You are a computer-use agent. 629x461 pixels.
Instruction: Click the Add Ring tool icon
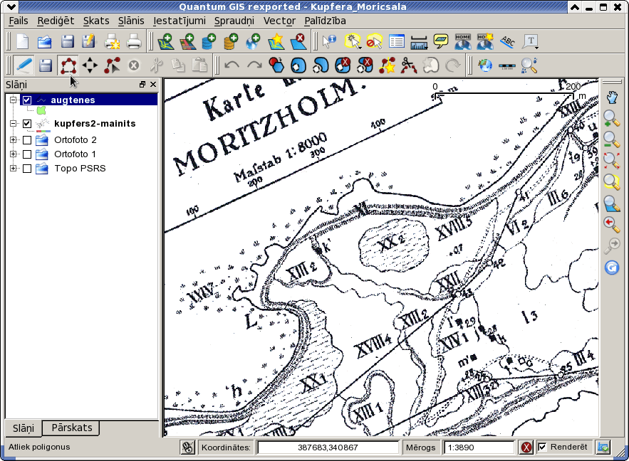point(298,65)
